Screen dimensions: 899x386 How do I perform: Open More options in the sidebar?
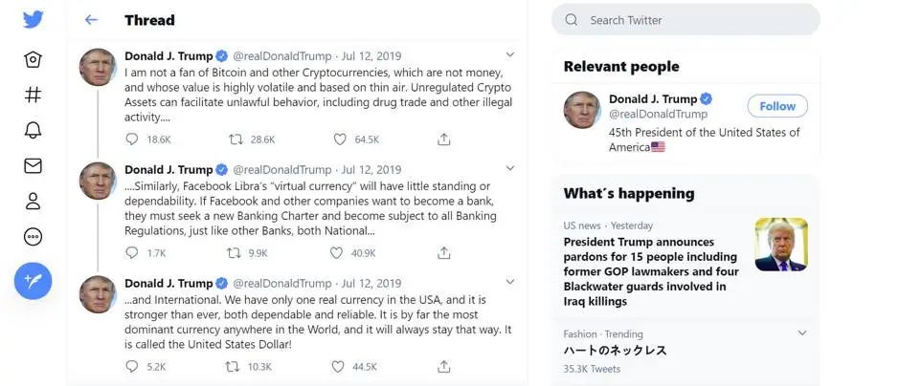[33, 237]
